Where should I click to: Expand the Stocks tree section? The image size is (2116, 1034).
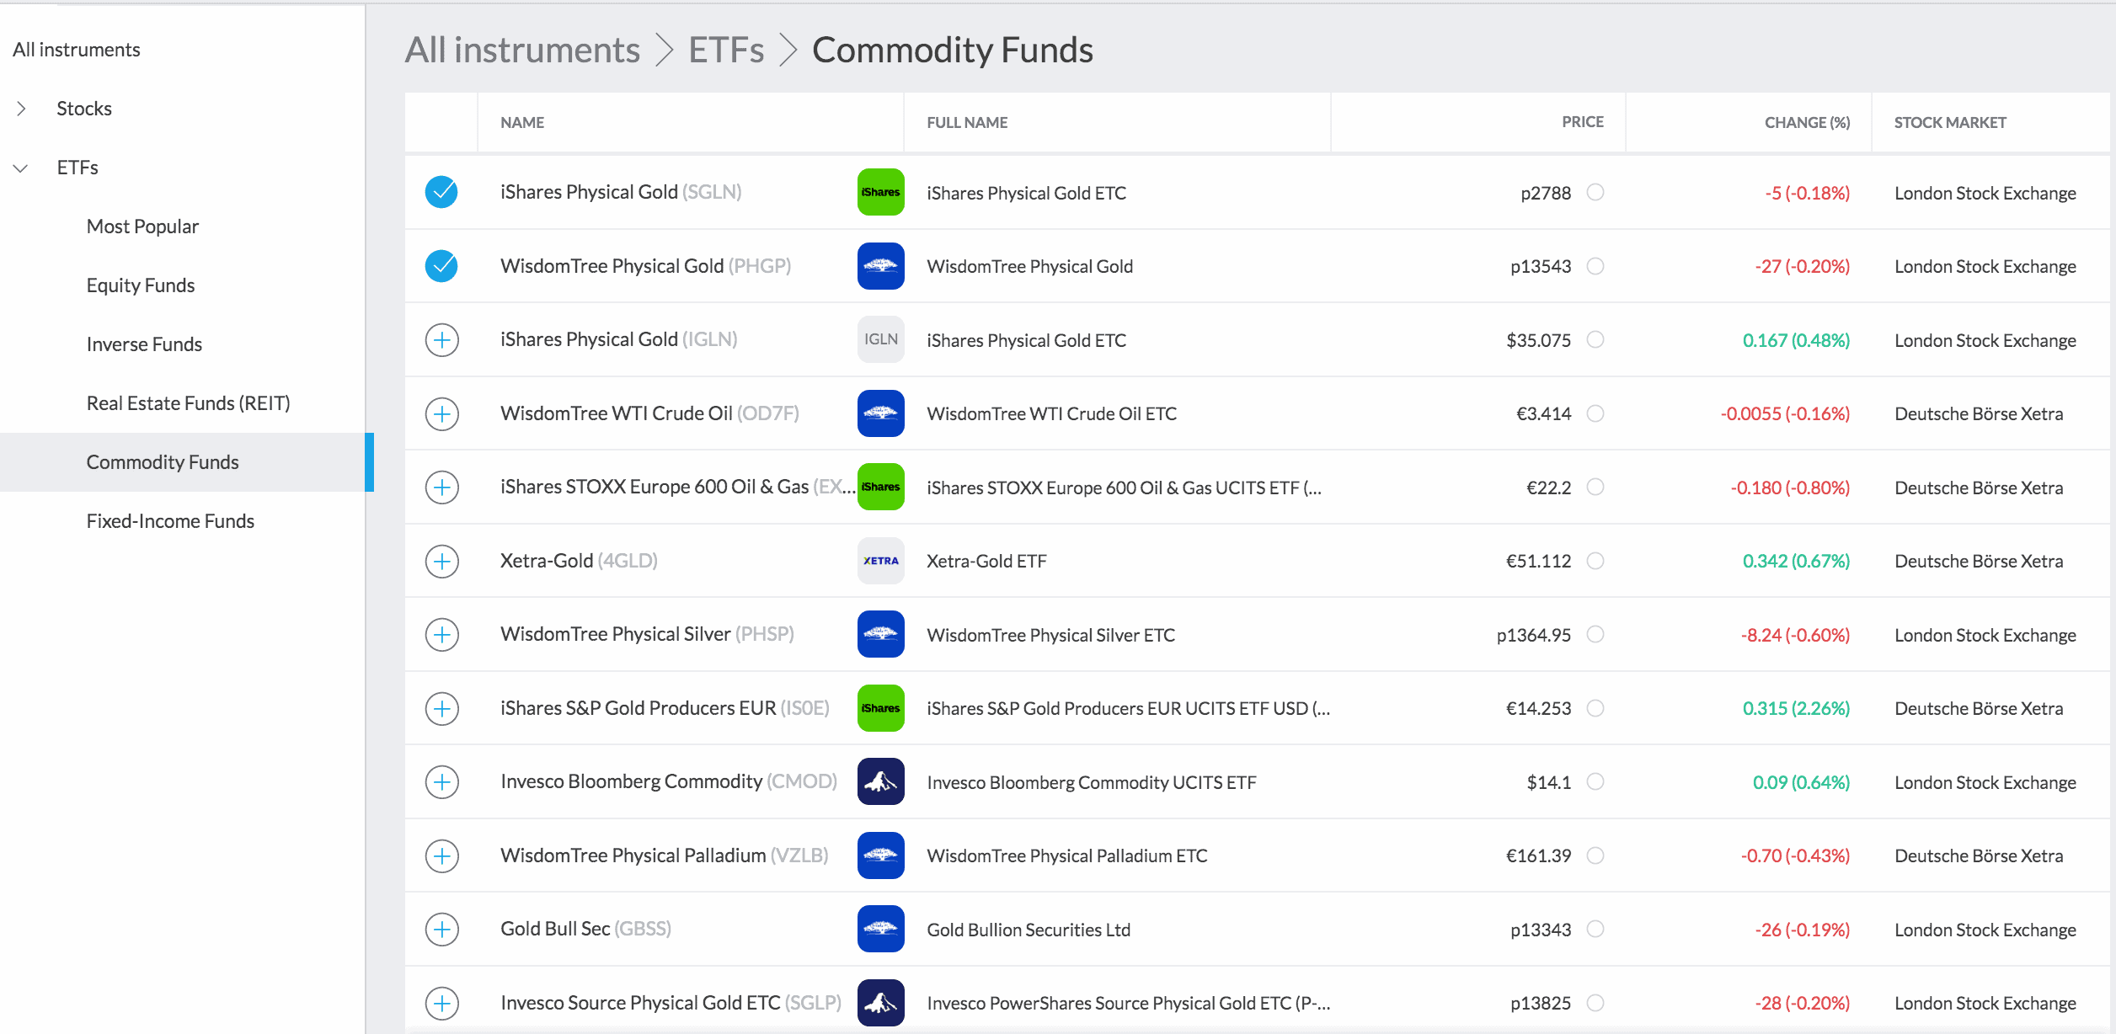click(x=21, y=109)
